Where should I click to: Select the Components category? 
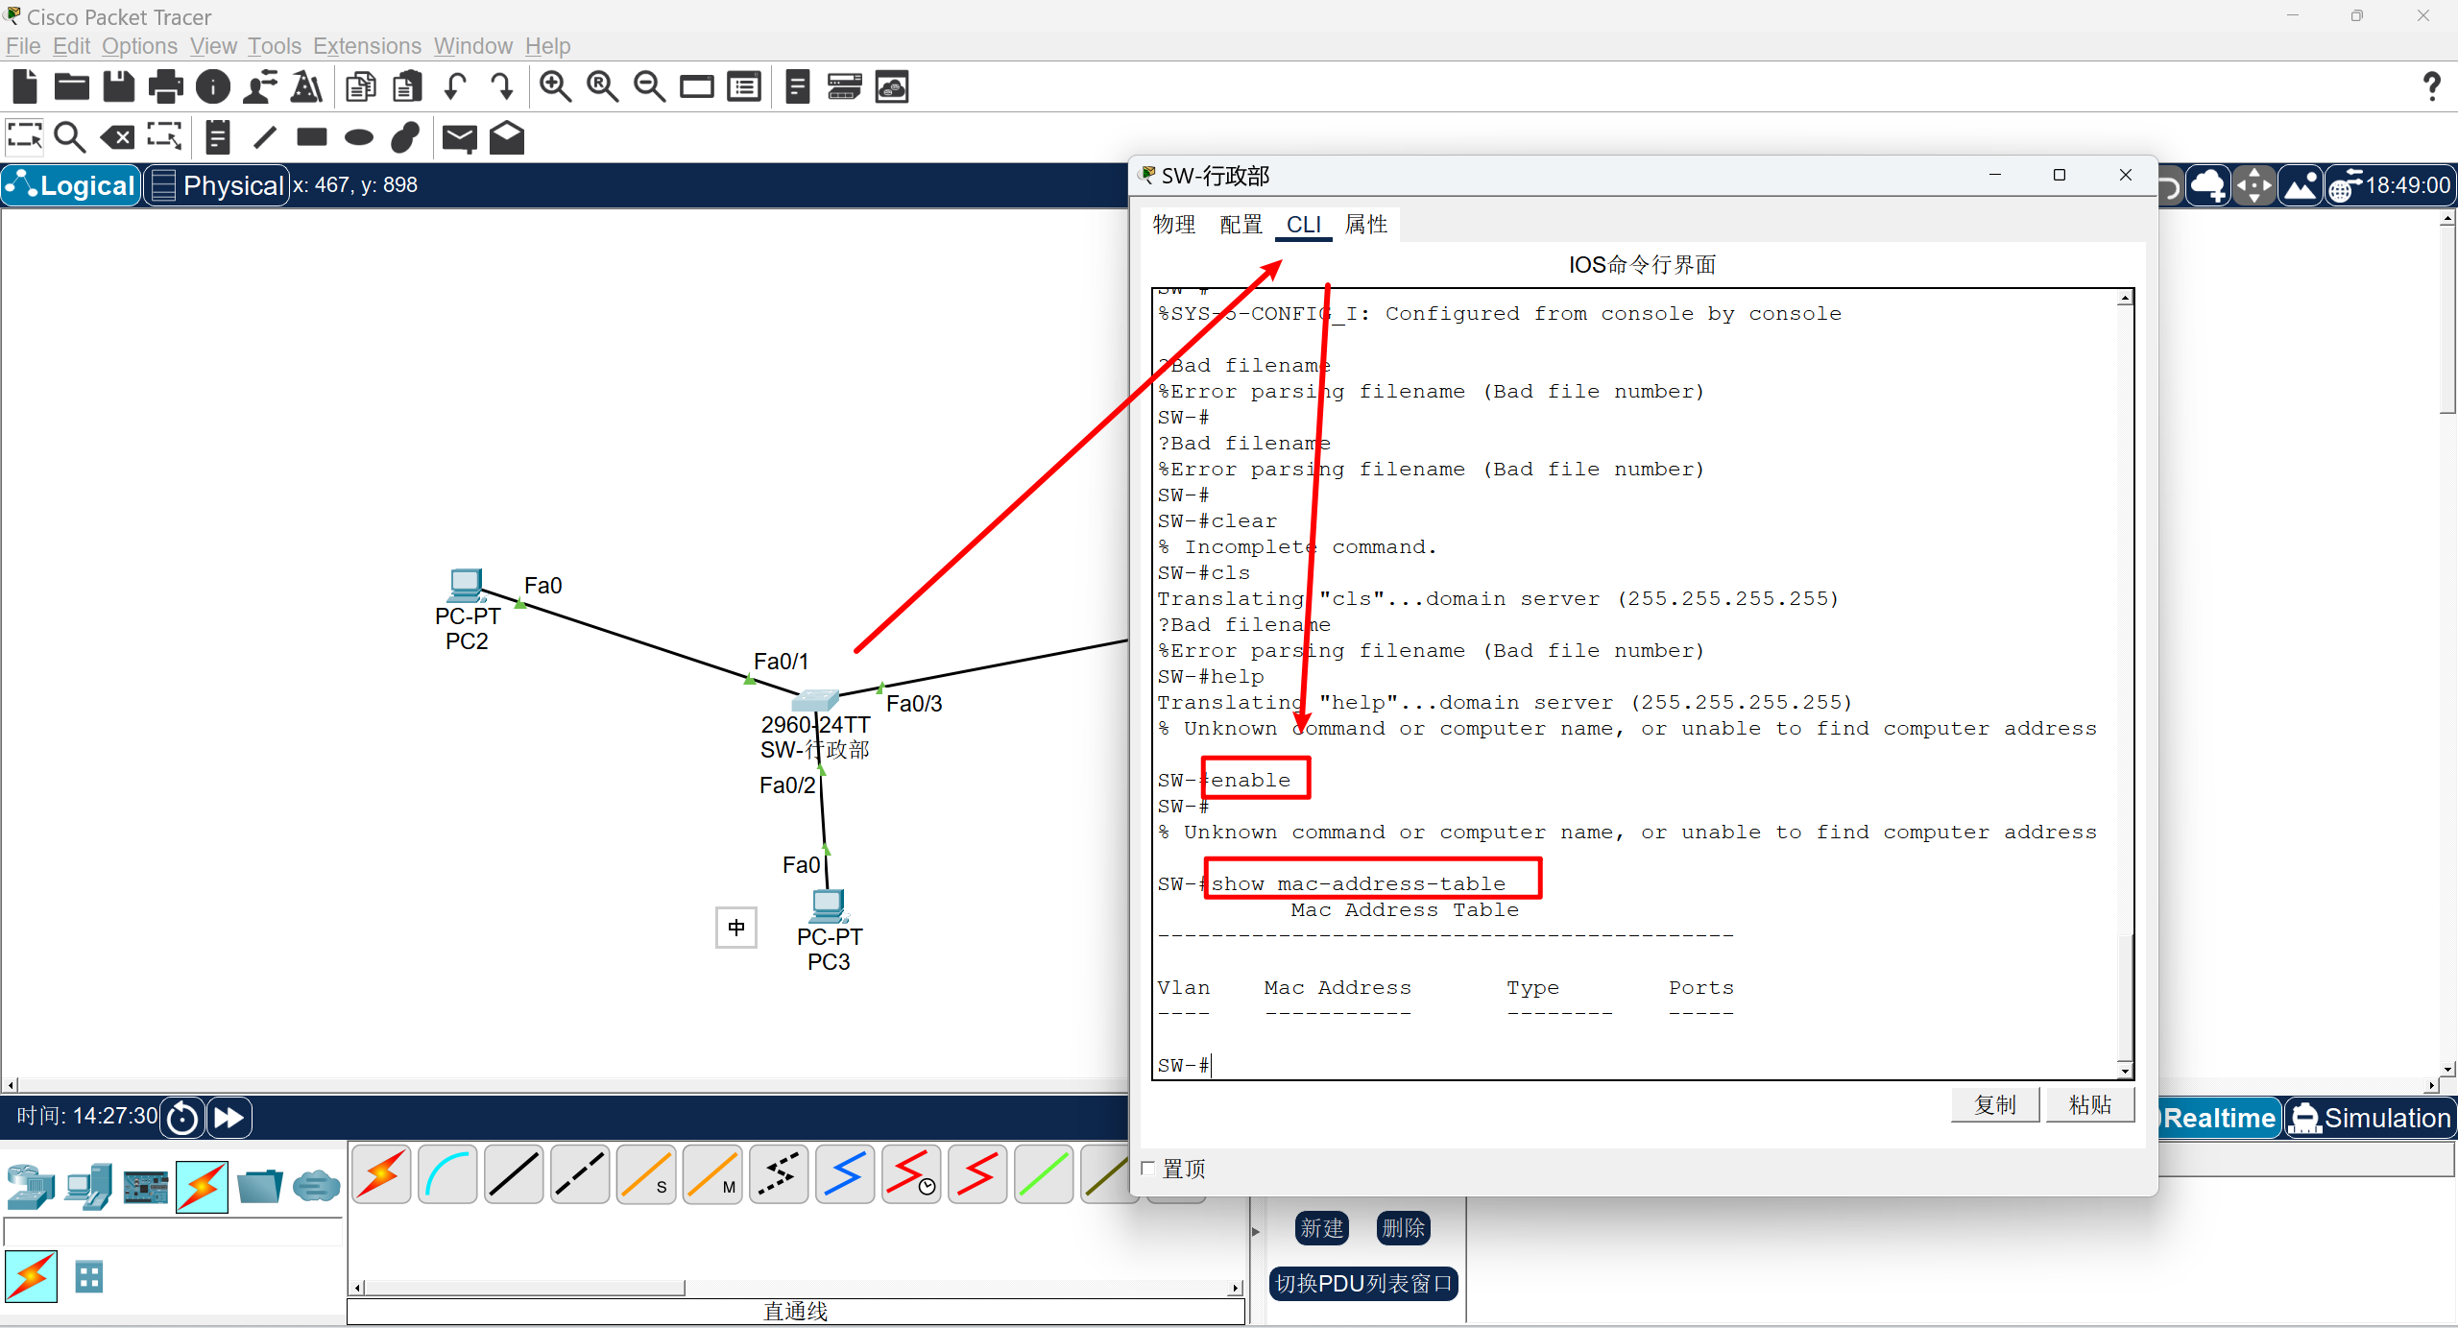pos(146,1187)
